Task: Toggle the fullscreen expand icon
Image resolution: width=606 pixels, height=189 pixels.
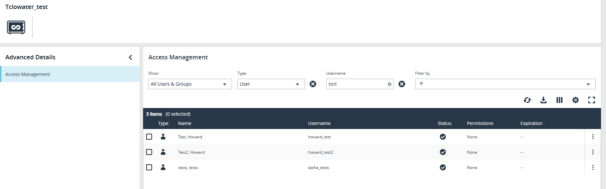Action: [592, 100]
